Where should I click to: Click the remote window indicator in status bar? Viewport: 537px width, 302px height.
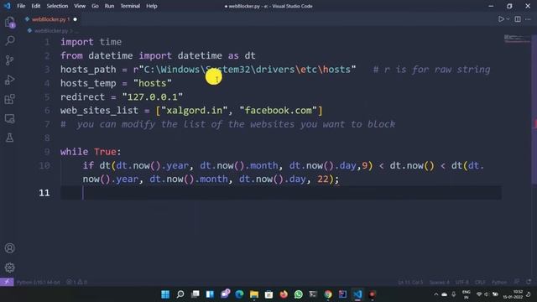[x=7, y=282]
